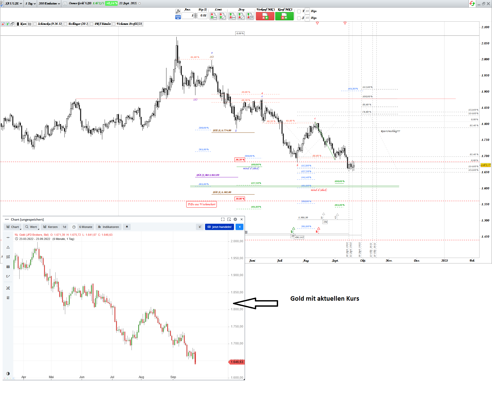This screenshot has width=492, height=399.
Task: Click the instrument info icon beside Ounce Gold USD
Action: 65,4
